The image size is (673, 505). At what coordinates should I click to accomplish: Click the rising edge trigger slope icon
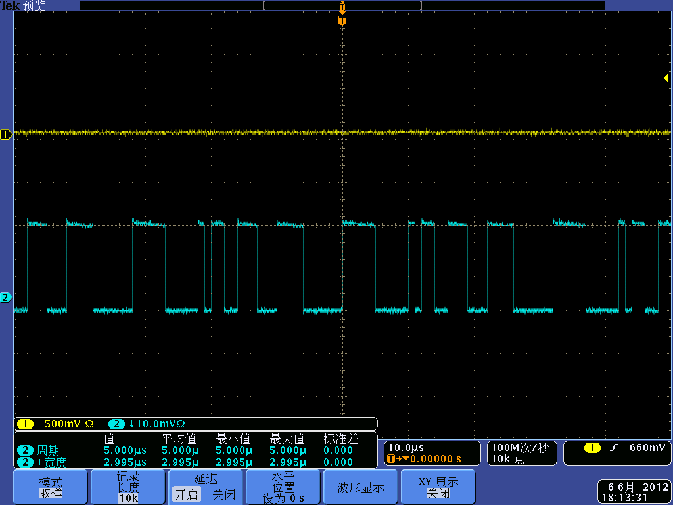[613, 448]
